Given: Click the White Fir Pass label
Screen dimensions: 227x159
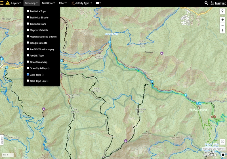Looking at the screenshot, I should 97,90.
